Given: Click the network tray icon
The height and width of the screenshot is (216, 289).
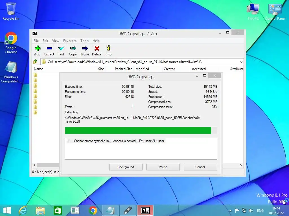Looking at the screenshot, I should 244,210.
